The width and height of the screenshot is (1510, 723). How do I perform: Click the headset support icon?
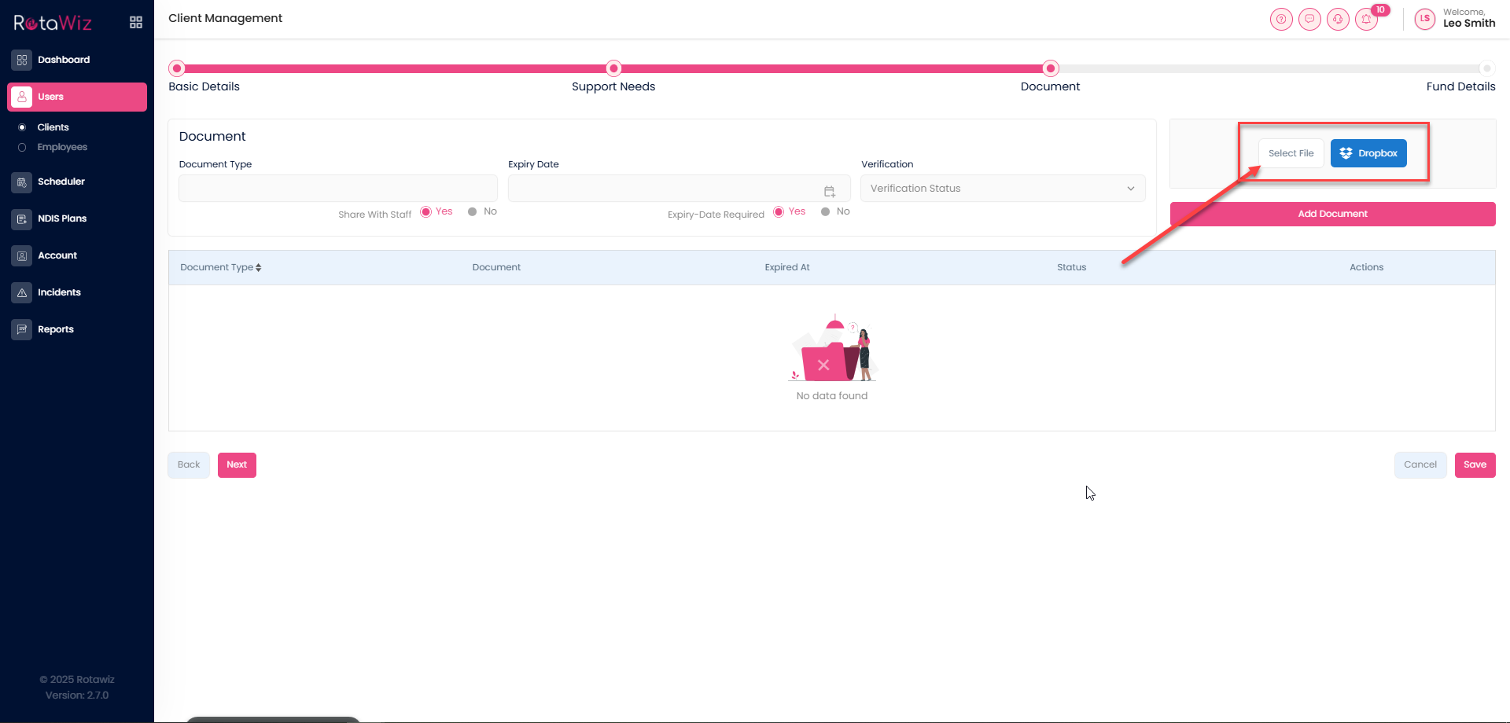[1338, 19]
